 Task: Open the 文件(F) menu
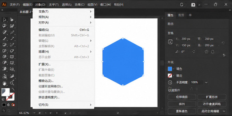(15, 5)
